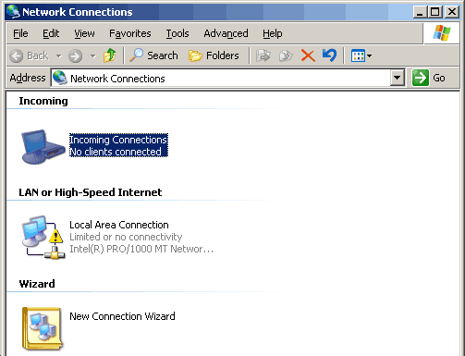Open the Folders pane button
465x356 pixels.
coord(214,55)
